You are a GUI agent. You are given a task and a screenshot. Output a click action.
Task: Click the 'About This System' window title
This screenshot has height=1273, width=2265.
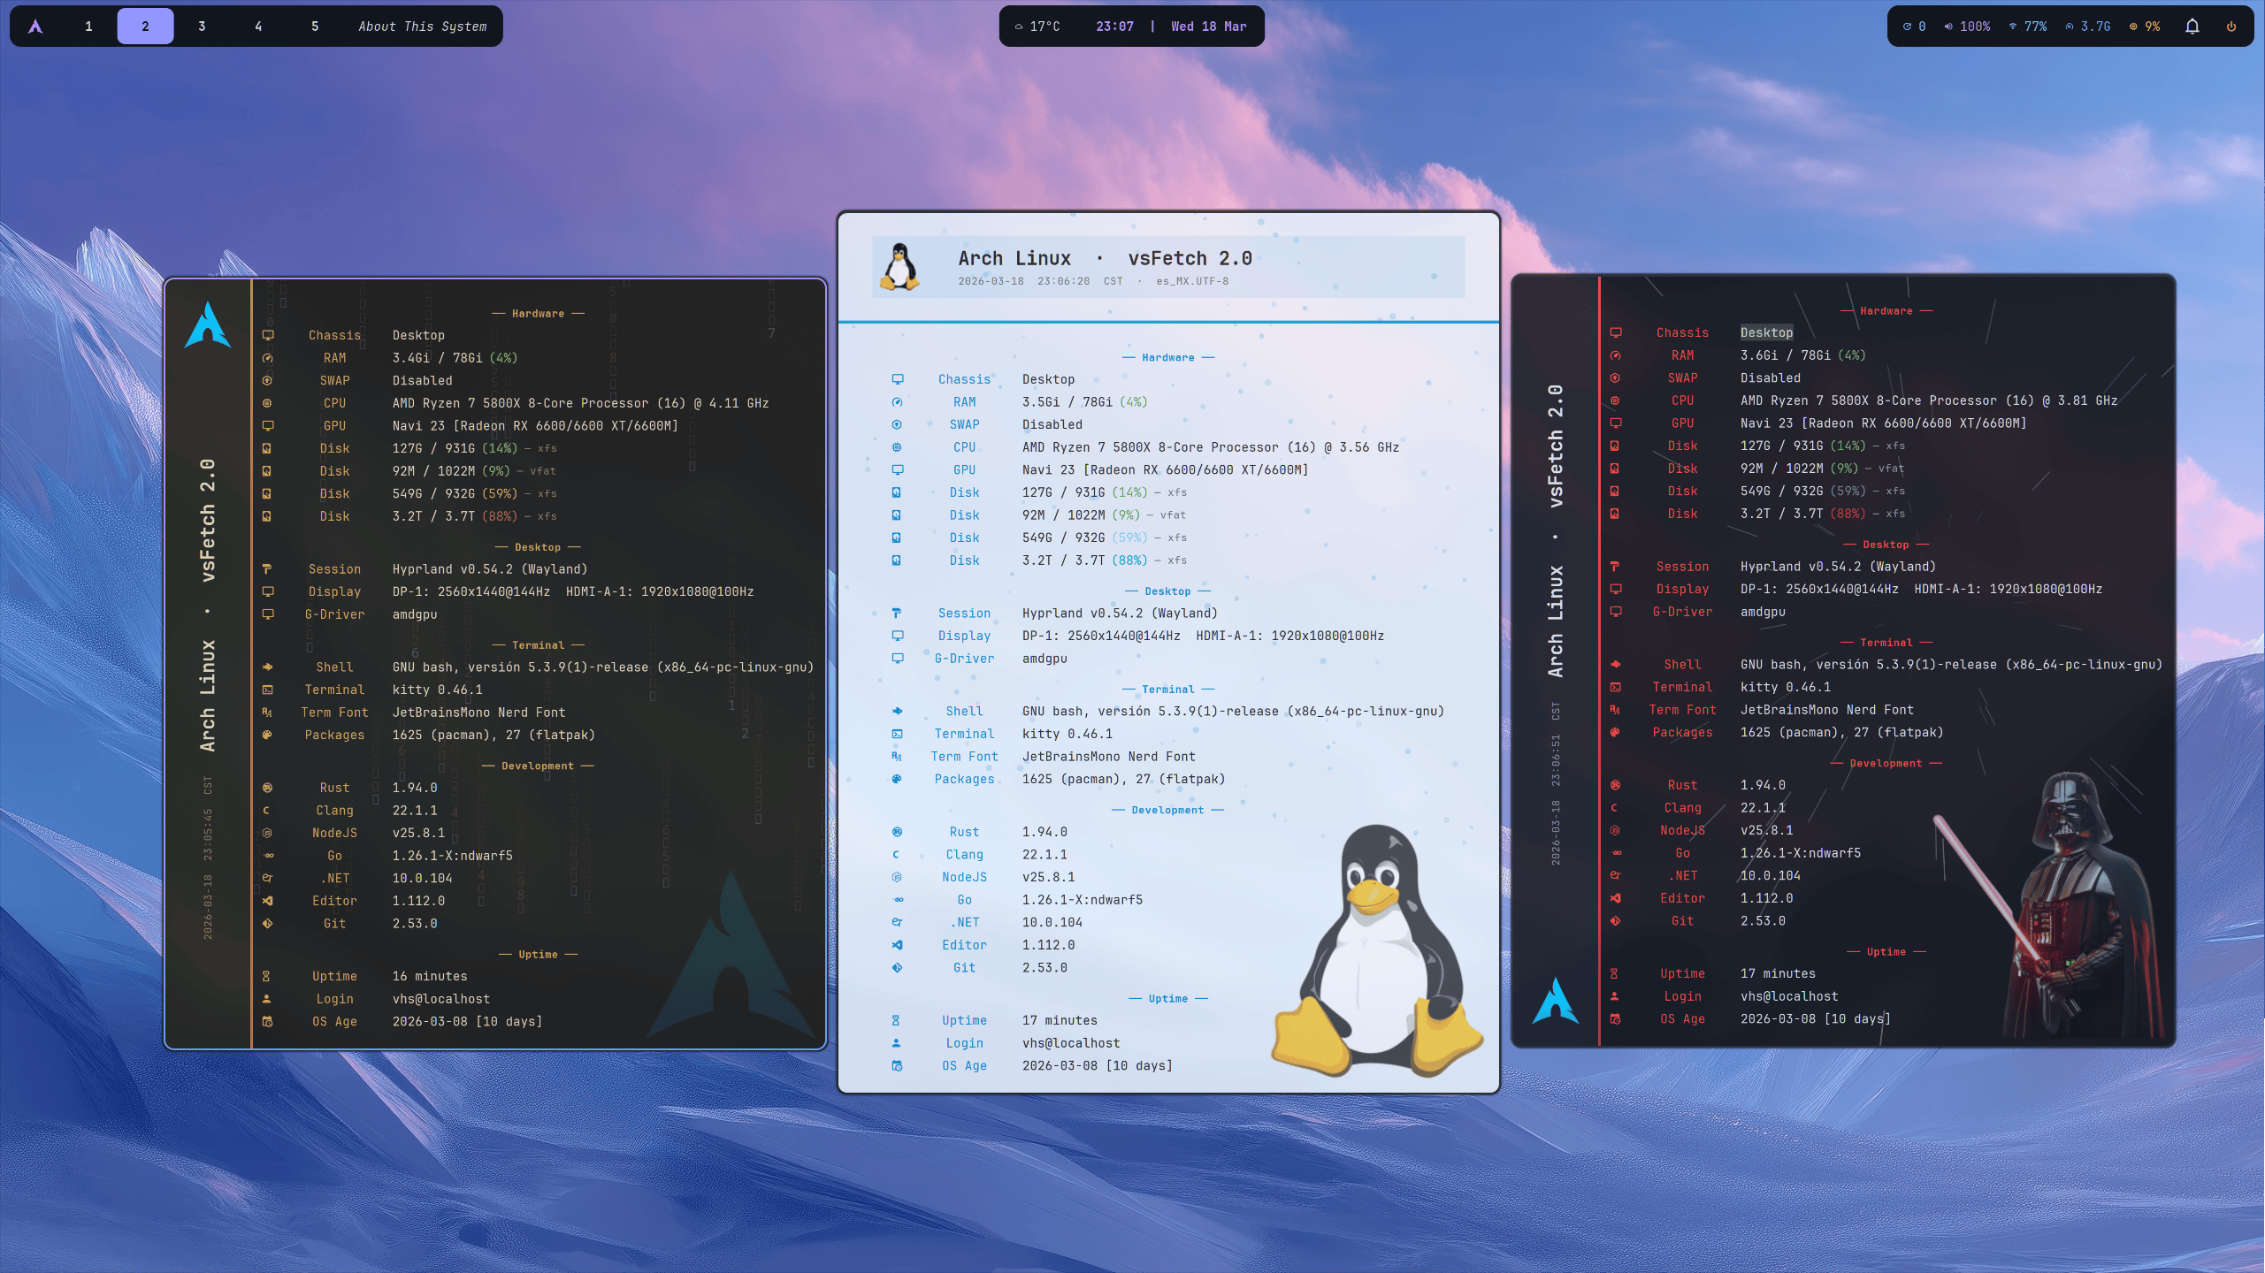point(423,27)
